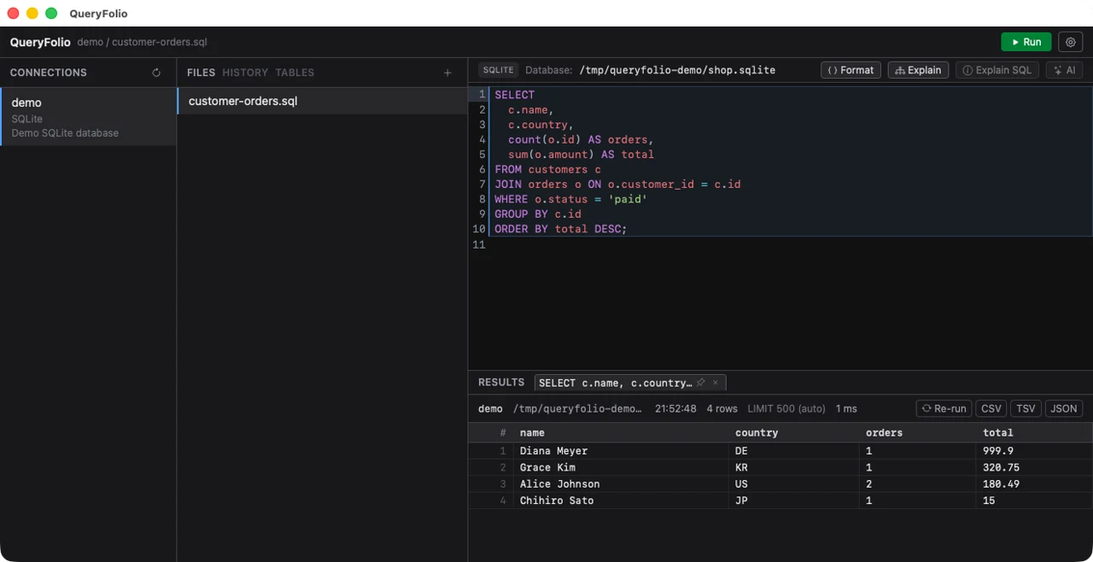Open the customer-orders.sql file

(x=323, y=101)
